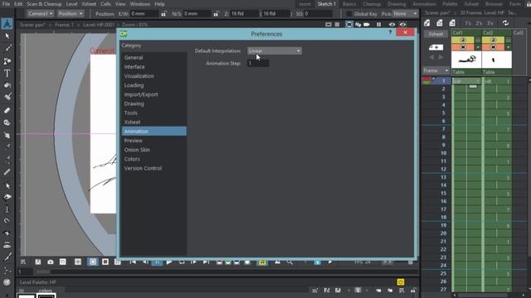
Task: Click the save icon in viewer bar
Action: 38,262
